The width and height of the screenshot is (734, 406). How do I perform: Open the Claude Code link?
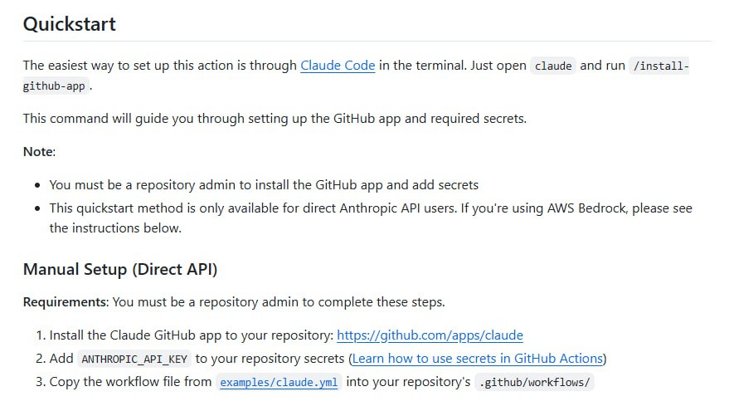(338, 65)
